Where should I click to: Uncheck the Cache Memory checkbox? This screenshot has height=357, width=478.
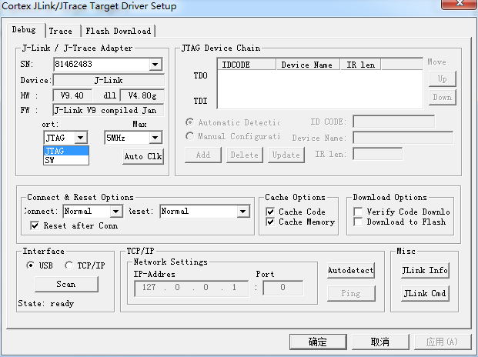pos(270,222)
